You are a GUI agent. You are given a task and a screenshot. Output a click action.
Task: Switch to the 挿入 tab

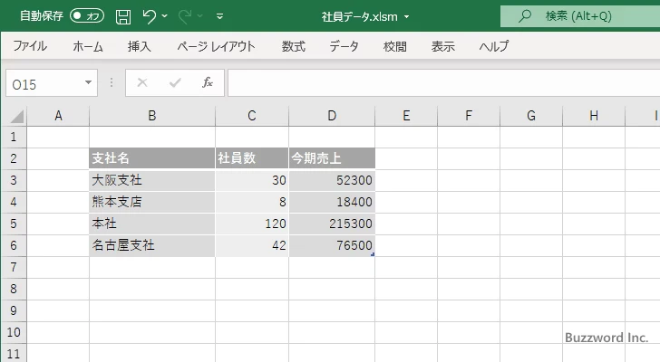[140, 46]
